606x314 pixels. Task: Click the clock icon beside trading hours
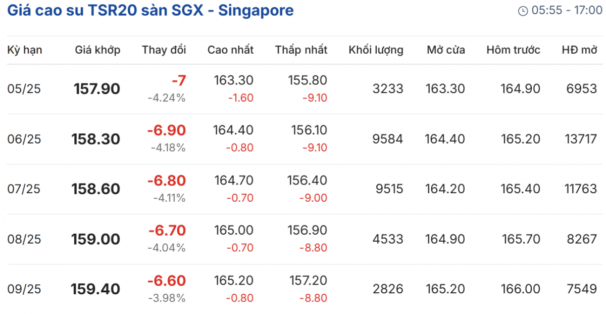(523, 11)
